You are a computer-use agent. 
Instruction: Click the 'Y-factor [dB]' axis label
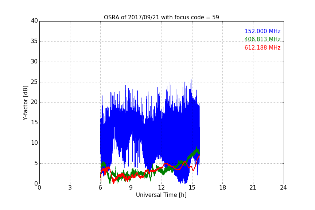click(25, 103)
